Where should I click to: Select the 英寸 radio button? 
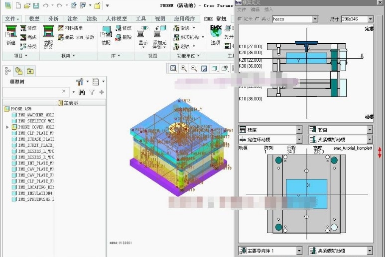pyautogui.click(x=258, y=19)
